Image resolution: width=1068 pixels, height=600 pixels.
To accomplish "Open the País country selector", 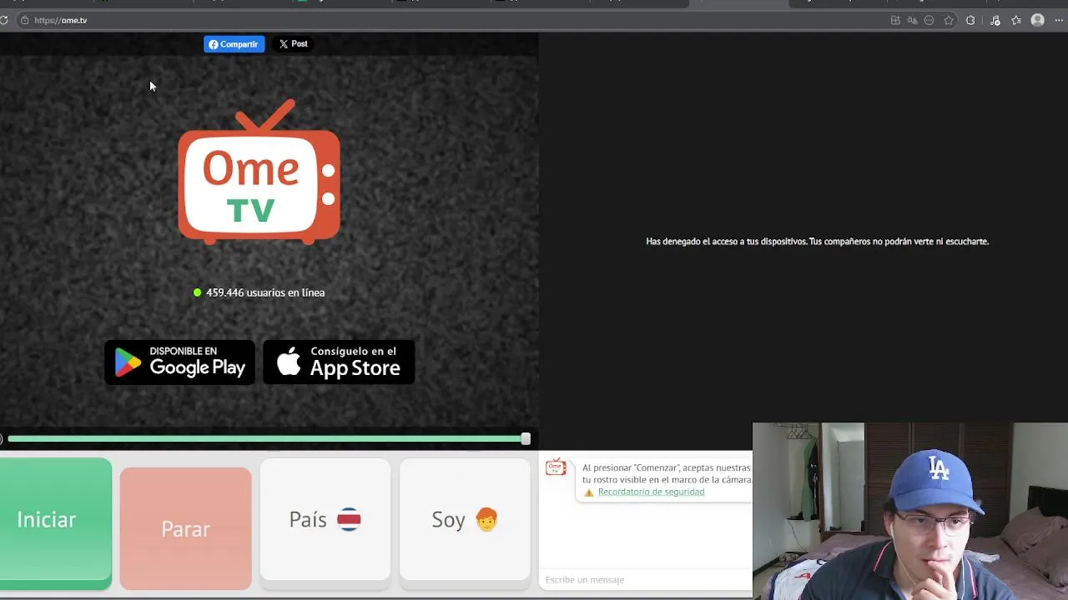I will [x=325, y=519].
